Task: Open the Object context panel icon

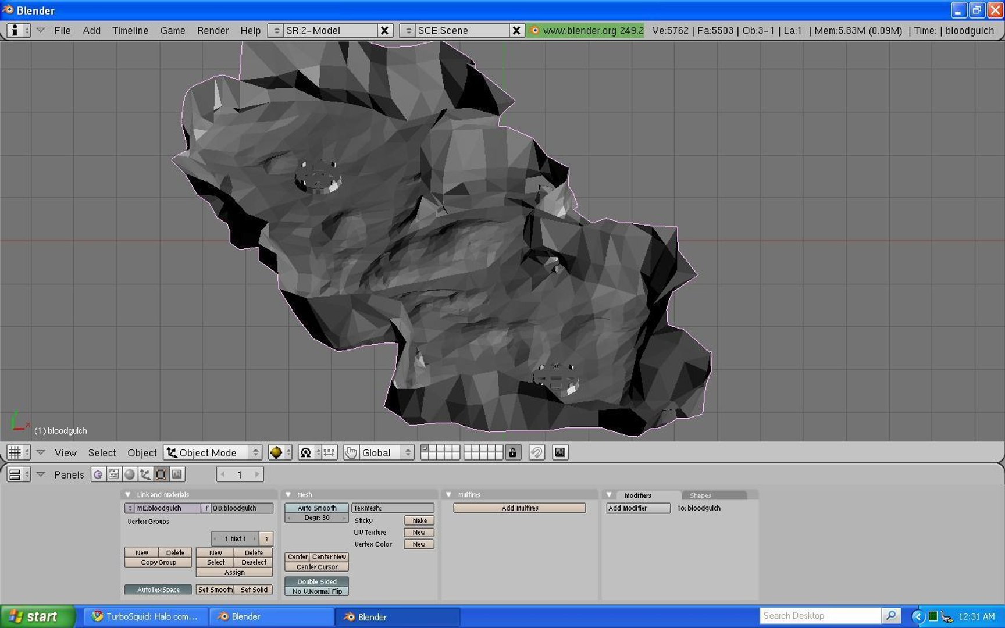Action: click(x=145, y=474)
